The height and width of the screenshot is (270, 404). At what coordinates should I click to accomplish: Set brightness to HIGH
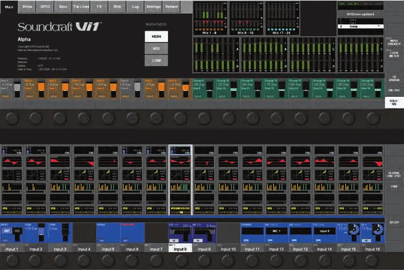156,37
